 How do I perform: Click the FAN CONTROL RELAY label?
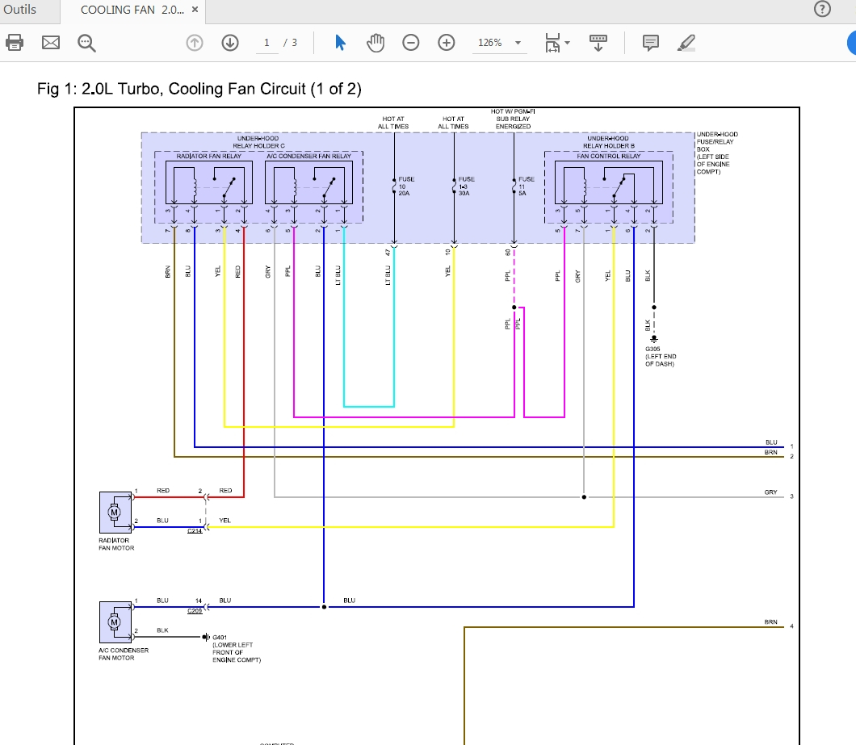pos(609,156)
